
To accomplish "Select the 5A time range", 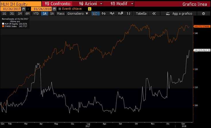I will pyautogui.click(x=52, y=13).
